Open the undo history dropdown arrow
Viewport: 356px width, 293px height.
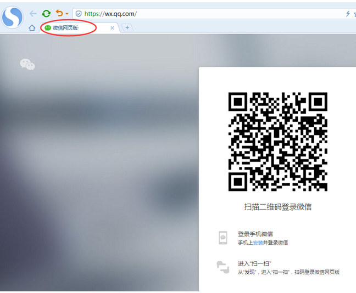tap(67, 14)
